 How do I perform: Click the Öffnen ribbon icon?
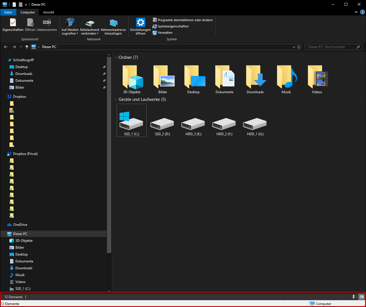30,25
